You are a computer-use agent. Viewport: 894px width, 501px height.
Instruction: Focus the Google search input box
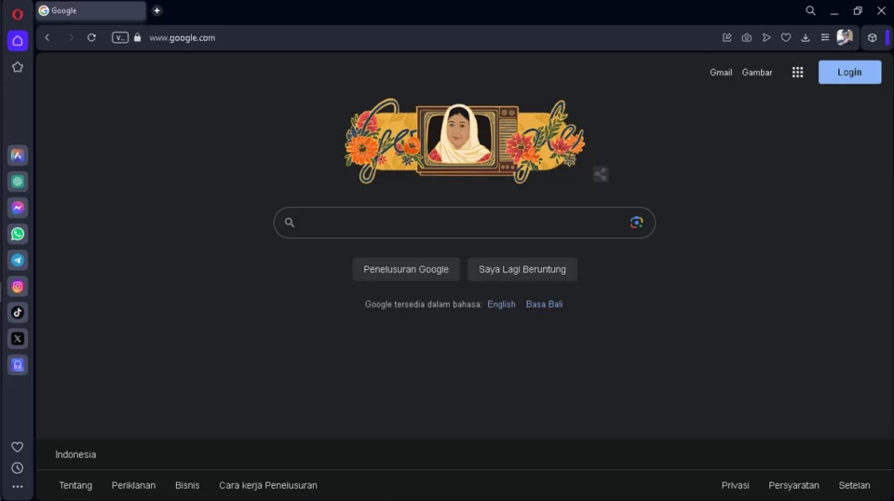coord(464,223)
